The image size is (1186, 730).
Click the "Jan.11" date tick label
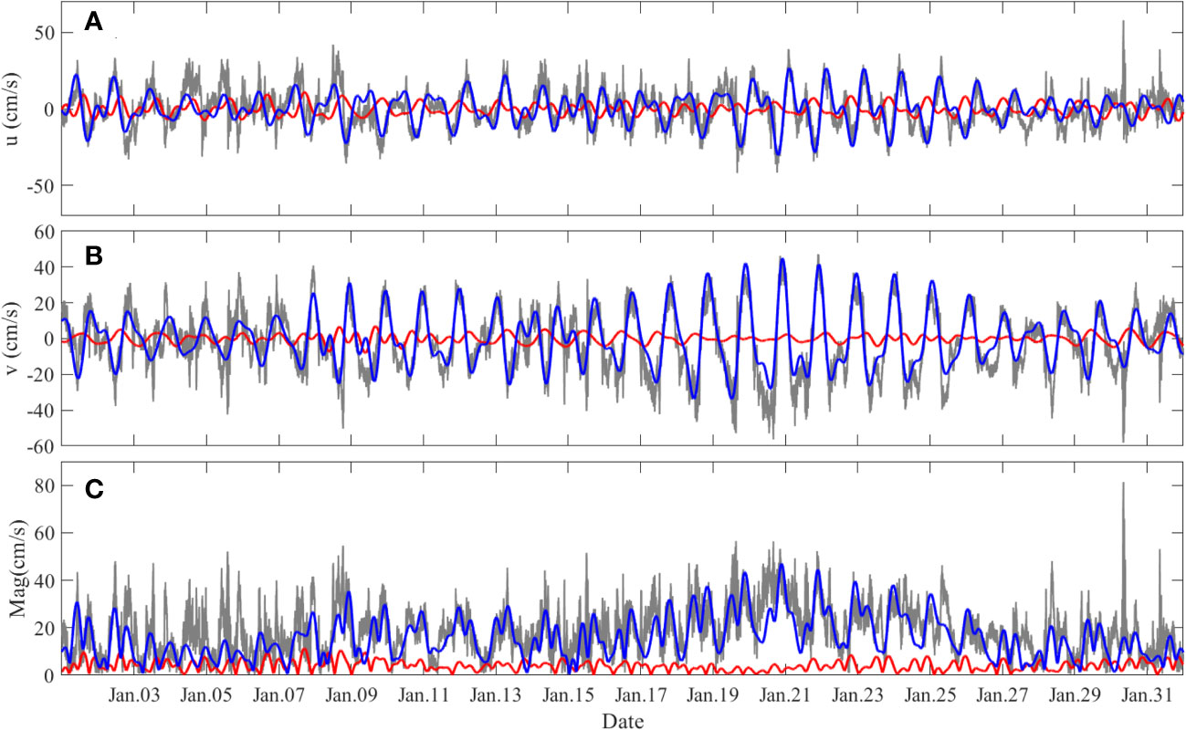click(425, 695)
